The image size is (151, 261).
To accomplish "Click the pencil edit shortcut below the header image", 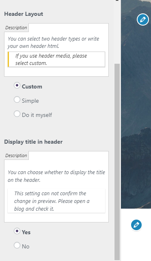I will (136, 225).
